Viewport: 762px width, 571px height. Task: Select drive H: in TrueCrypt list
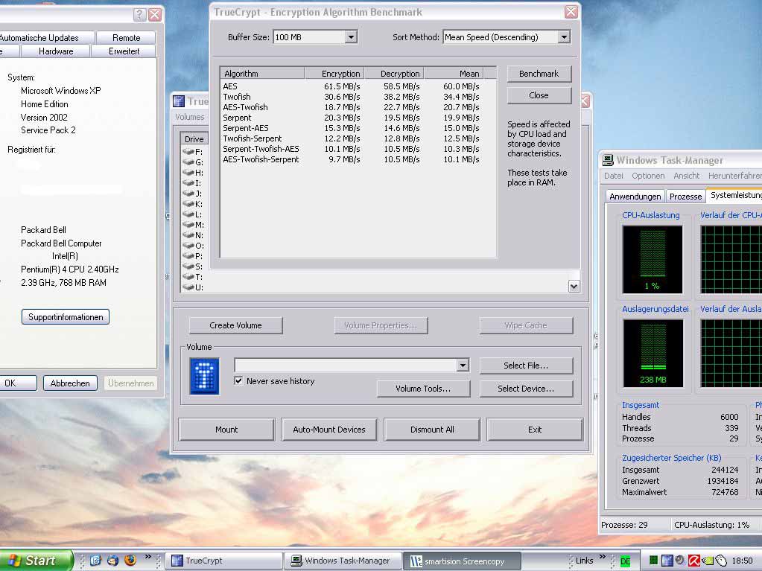194,173
